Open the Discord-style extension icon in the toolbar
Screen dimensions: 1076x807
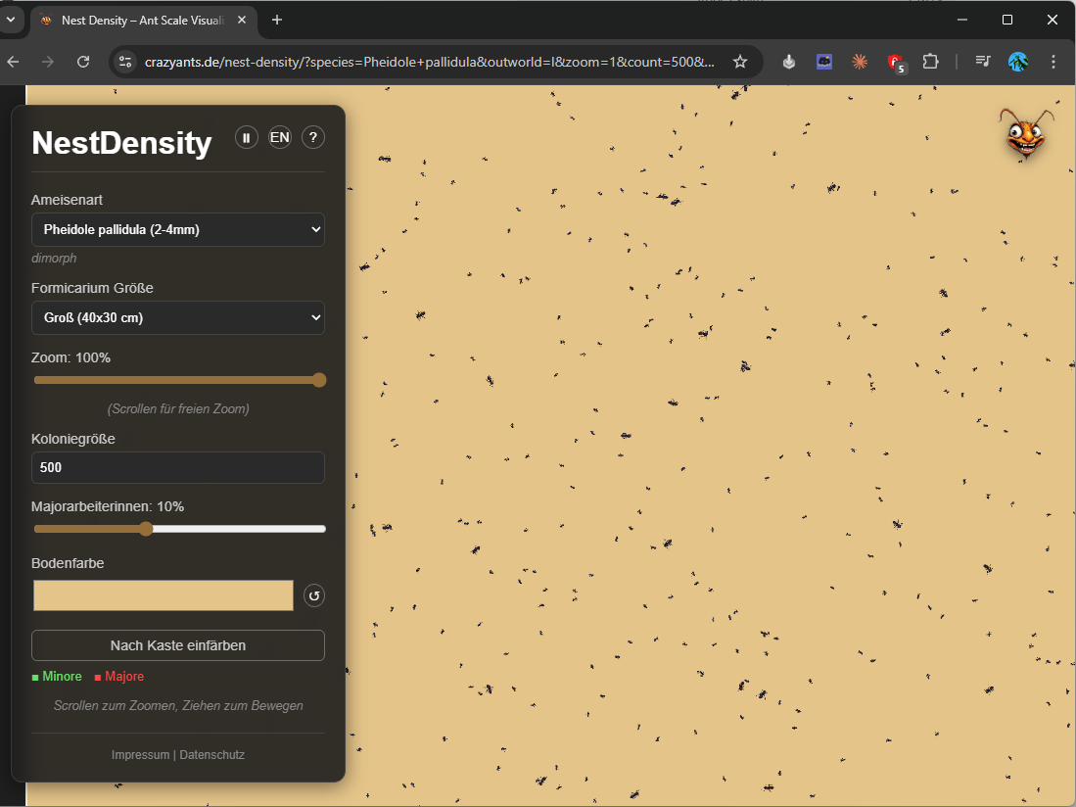tap(823, 61)
